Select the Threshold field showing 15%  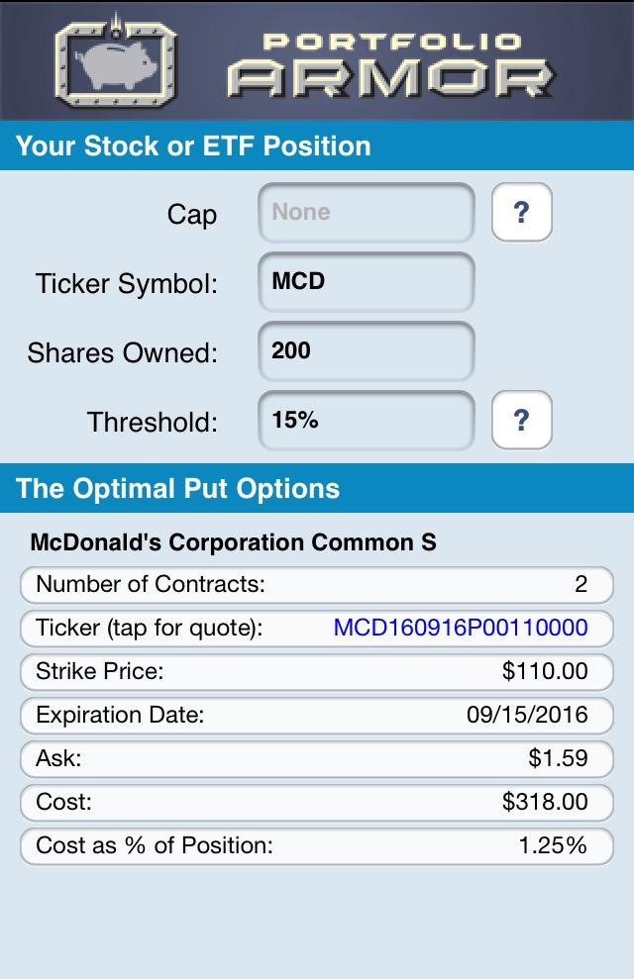(x=367, y=421)
